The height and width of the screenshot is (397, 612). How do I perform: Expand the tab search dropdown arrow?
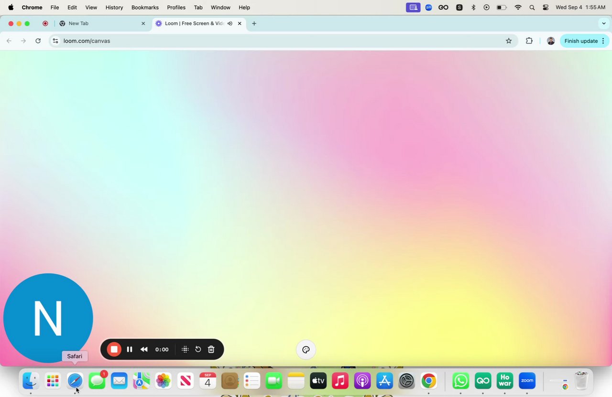(x=604, y=23)
